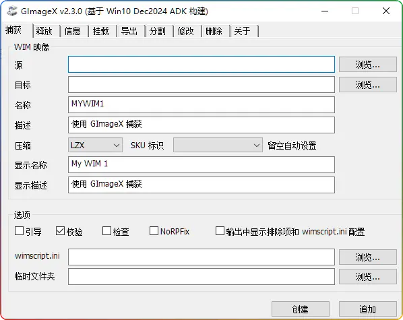Click the 留空自动设置 hint text

292,146
